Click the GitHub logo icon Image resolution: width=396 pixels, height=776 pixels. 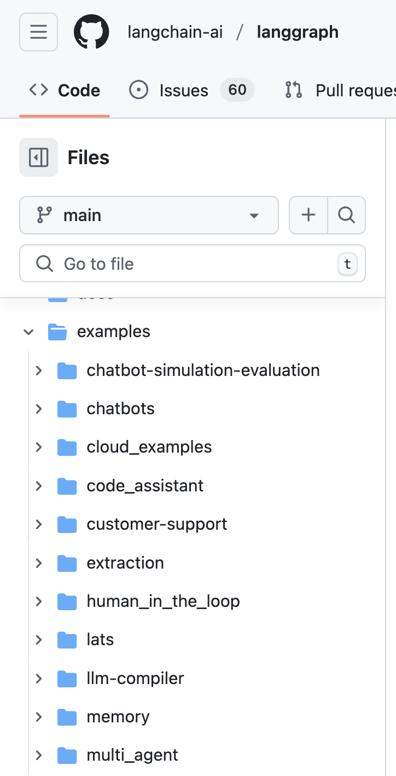91,32
